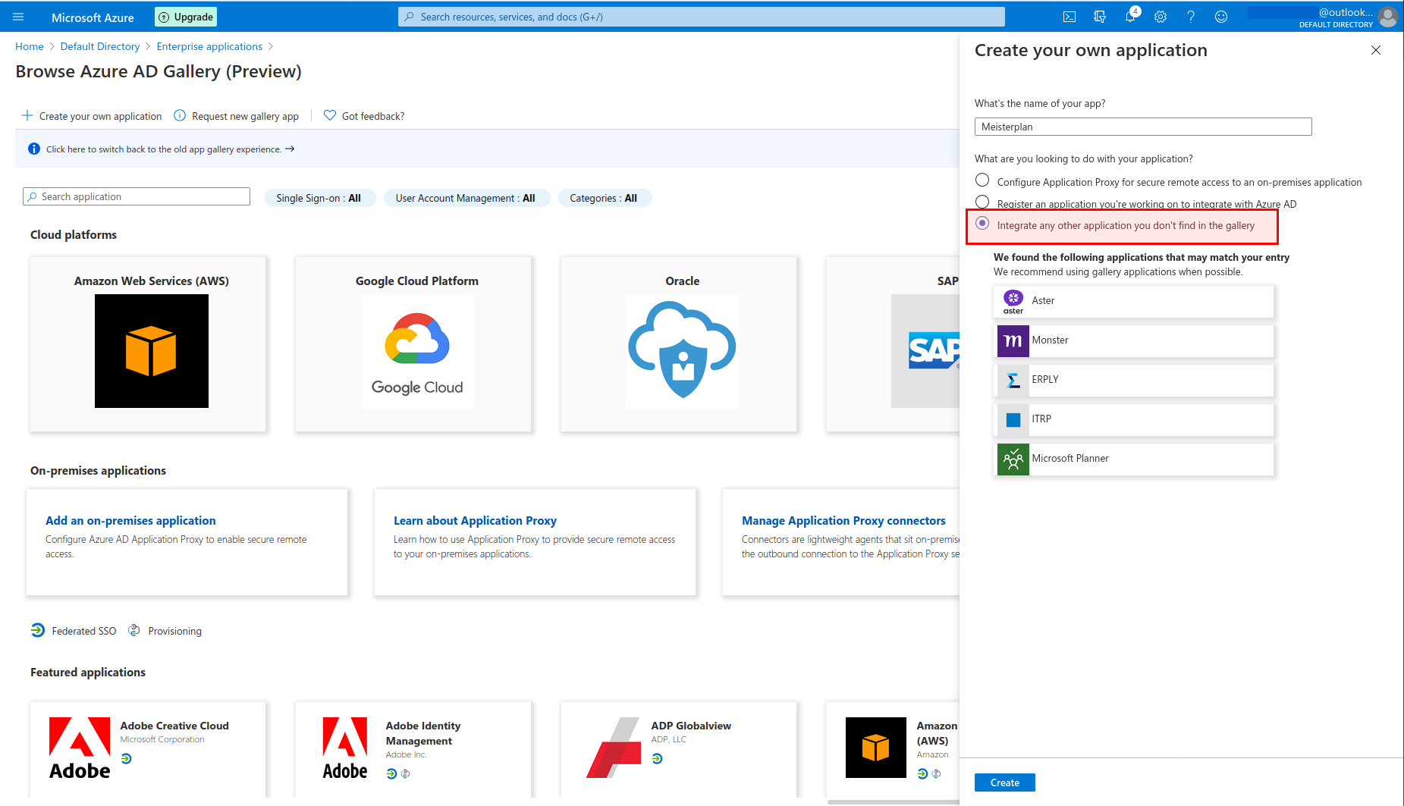Close the Create your own application panel
This screenshot has height=806, width=1404.
[x=1376, y=50]
